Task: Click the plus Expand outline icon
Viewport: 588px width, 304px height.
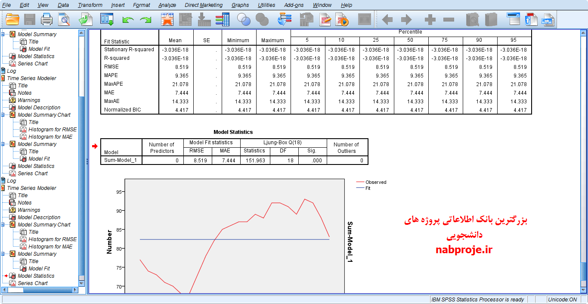Action: (x=430, y=19)
